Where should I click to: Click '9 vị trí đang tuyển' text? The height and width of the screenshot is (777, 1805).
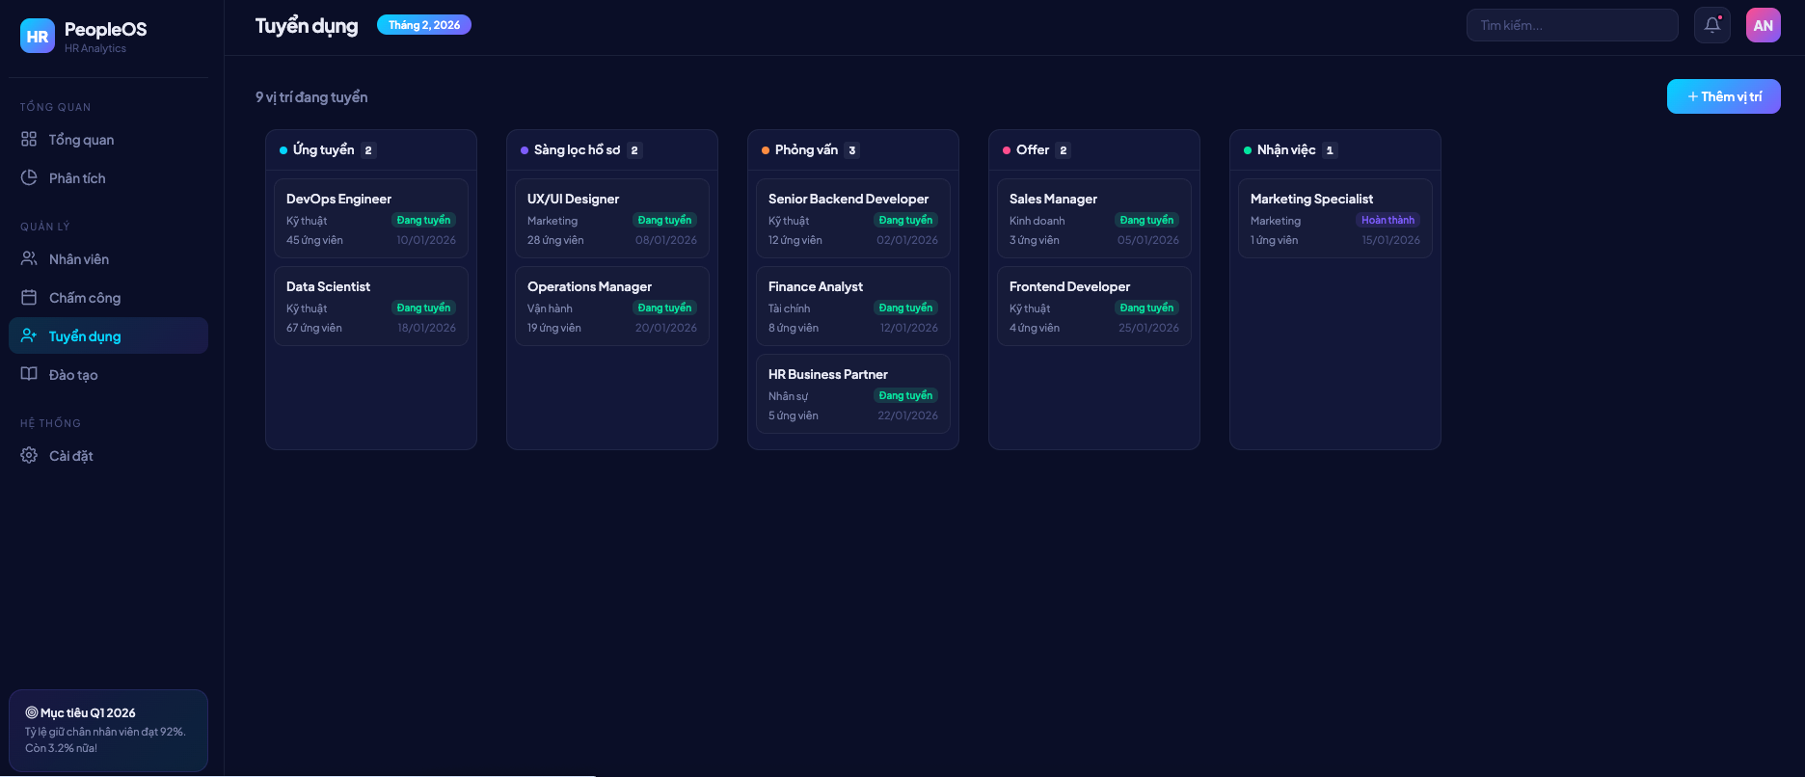click(x=311, y=97)
